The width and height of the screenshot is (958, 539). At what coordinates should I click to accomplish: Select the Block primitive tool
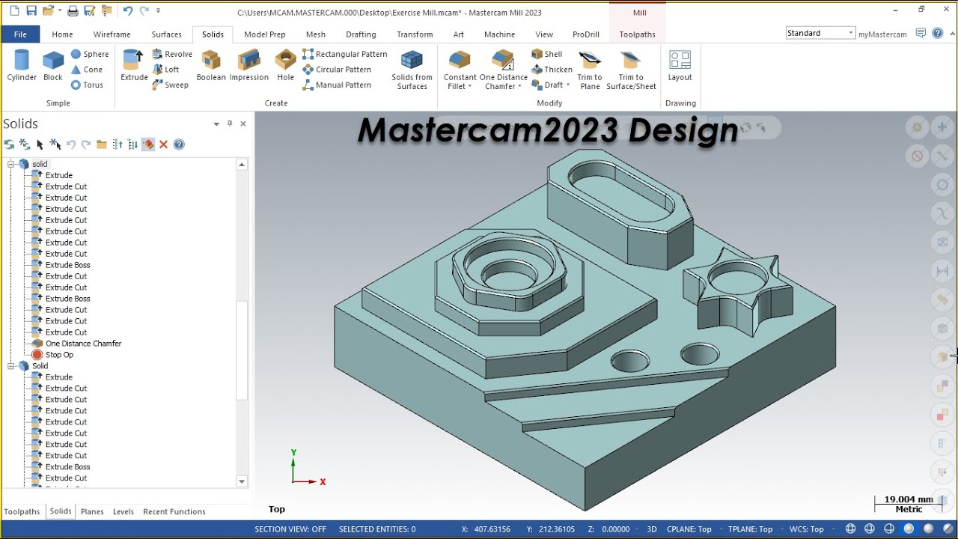53,66
